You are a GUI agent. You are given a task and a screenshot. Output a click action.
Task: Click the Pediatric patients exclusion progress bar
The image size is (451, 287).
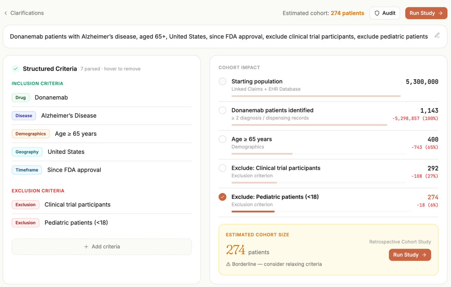pyautogui.click(x=321, y=211)
